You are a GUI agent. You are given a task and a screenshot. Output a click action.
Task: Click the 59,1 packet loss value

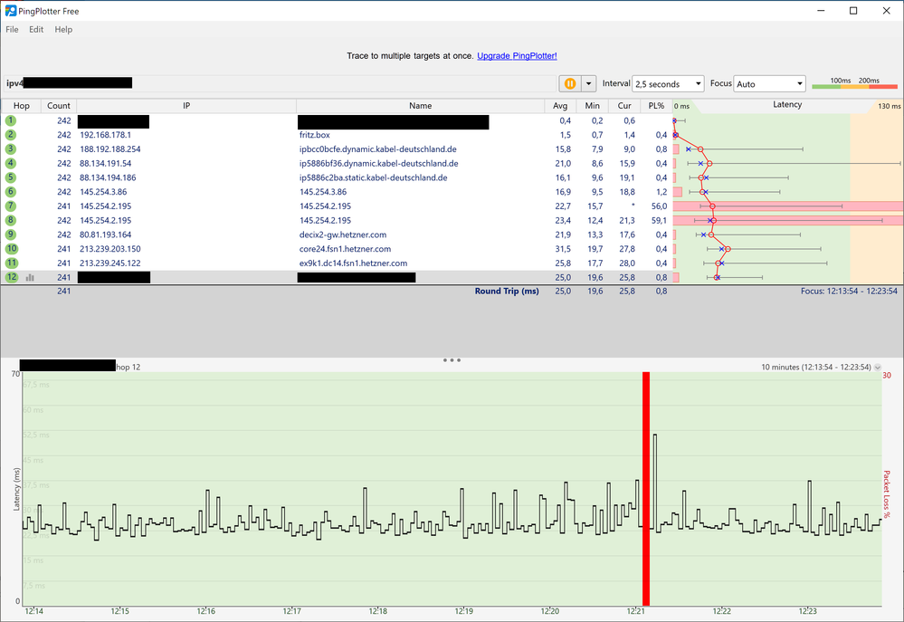[659, 220]
